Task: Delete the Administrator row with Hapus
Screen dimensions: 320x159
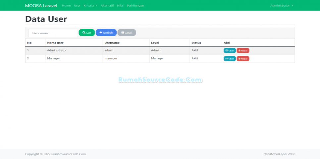Action: pyautogui.click(x=243, y=50)
